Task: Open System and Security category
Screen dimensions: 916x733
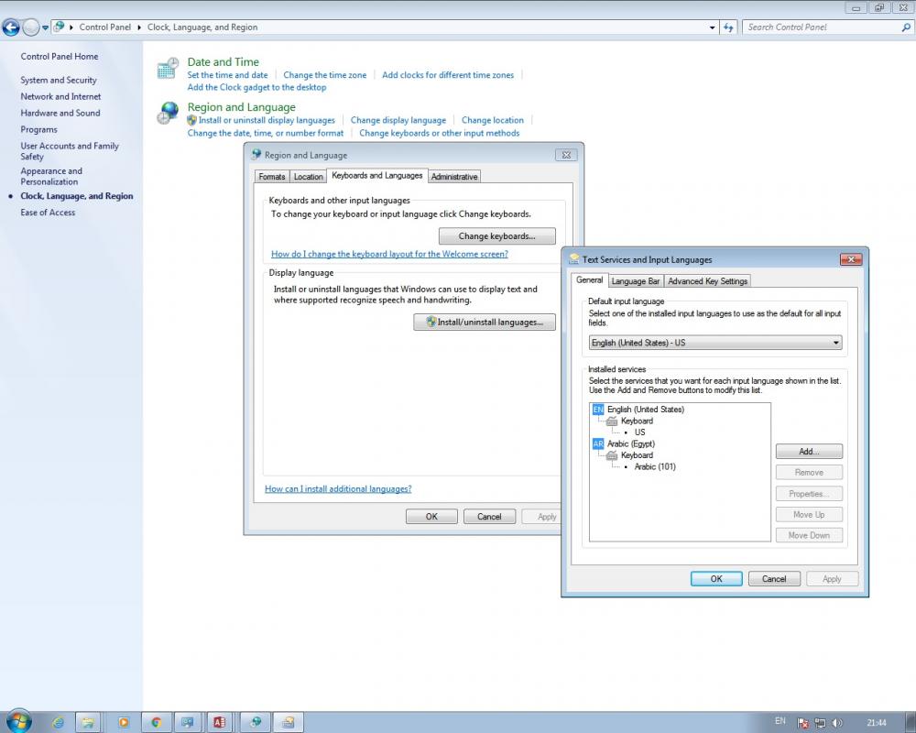Action: pos(59,80)
